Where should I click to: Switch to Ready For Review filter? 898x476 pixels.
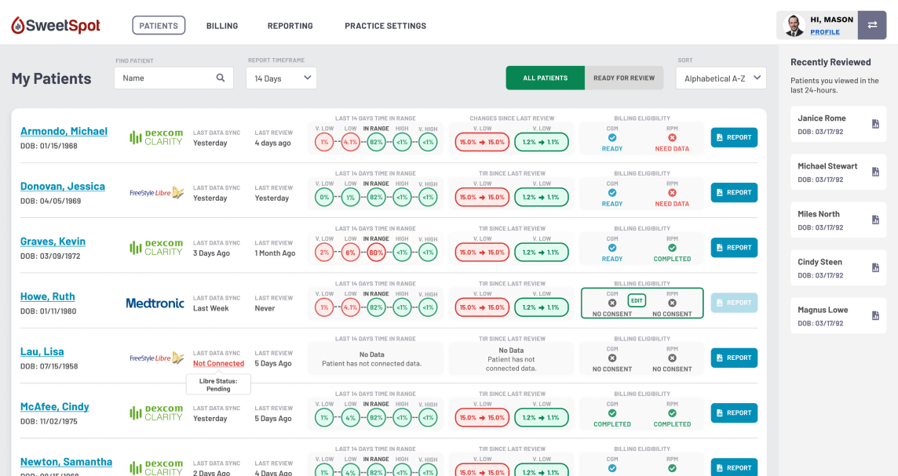point(624,78)
